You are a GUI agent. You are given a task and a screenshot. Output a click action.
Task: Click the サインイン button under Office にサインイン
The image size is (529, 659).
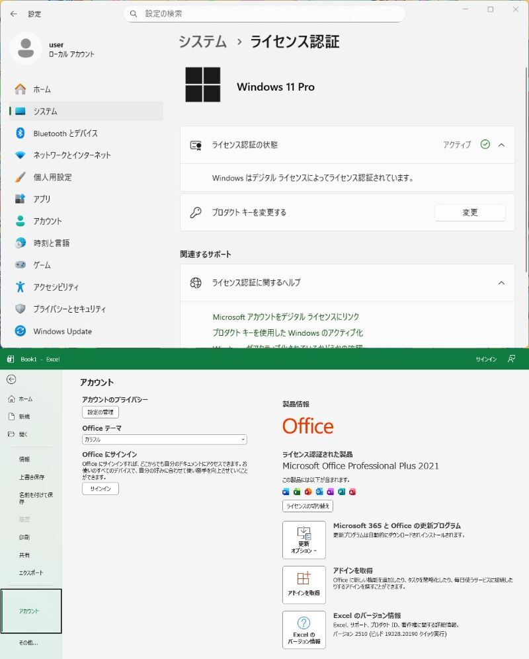point(101,488)
